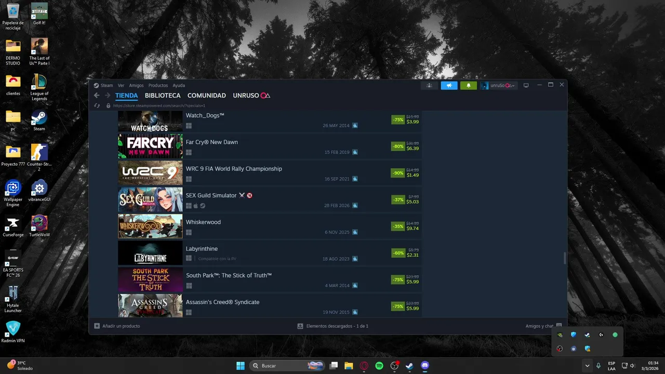This screenshot has width=665, height=374.
Task: Click the Watch_Dogs $3.99 discounted price
Action: click(x=413, y=122)
